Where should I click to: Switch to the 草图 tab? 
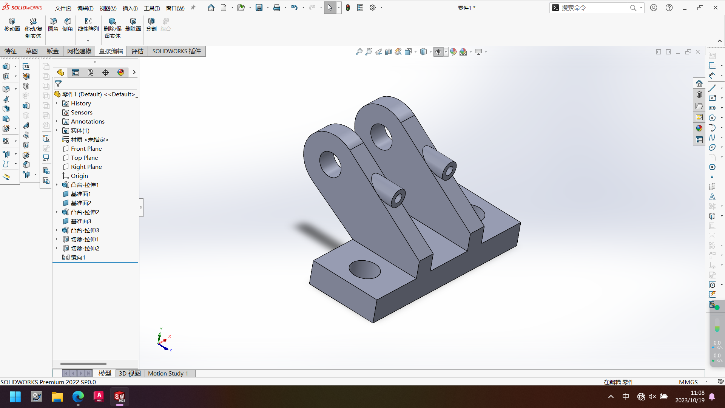click(32, 51)
